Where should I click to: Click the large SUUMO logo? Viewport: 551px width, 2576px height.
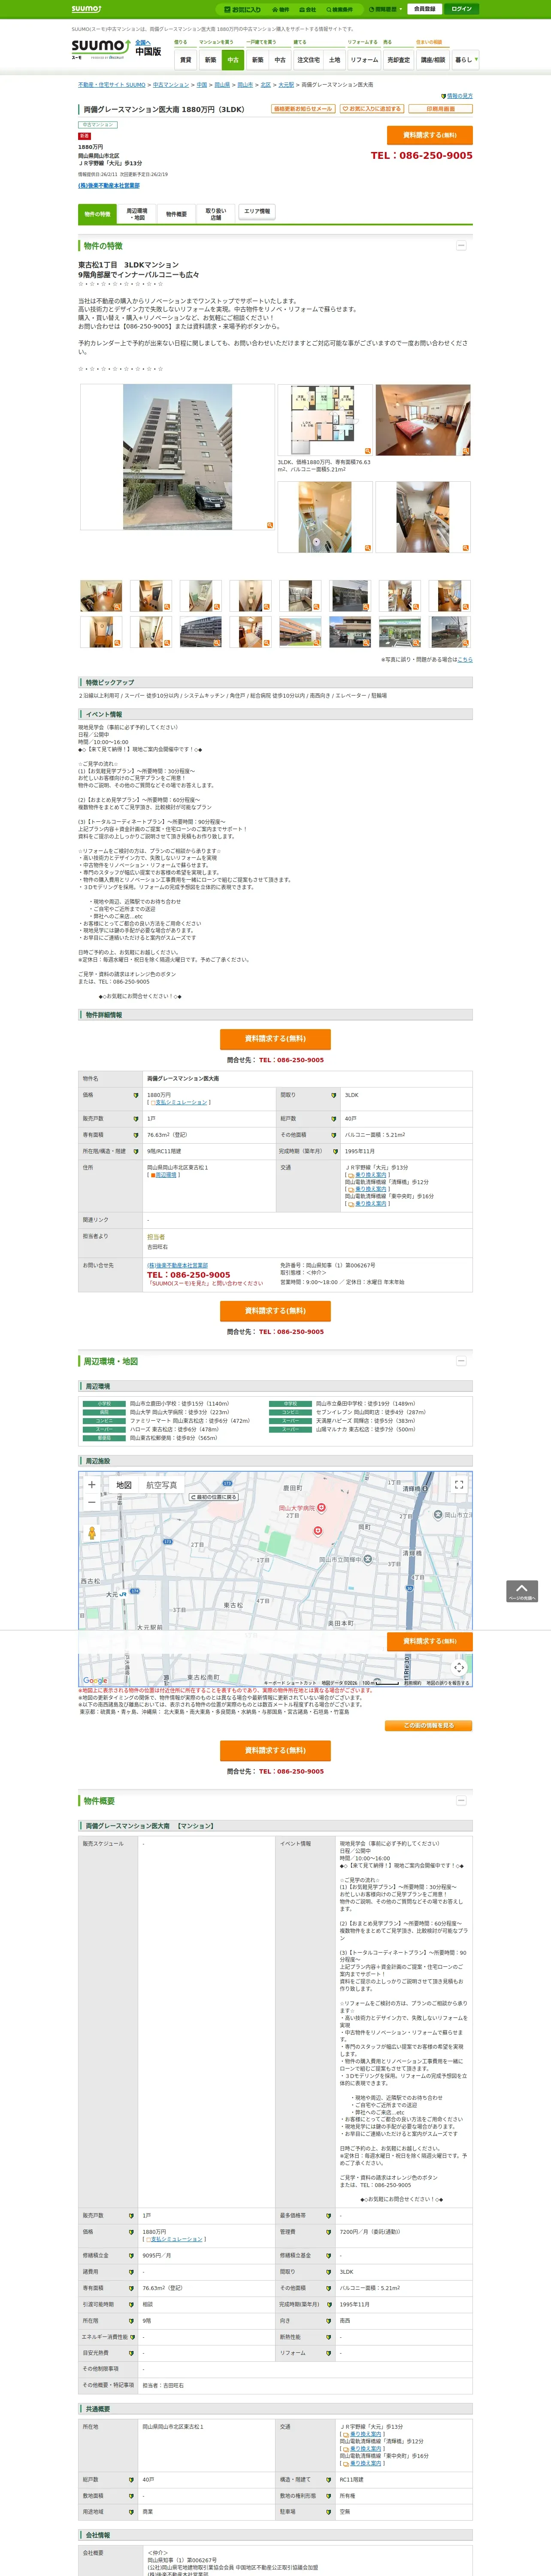[x=100, y=49]
